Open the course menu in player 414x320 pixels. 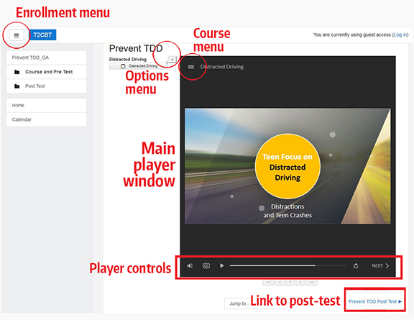(x=191, y=67)
